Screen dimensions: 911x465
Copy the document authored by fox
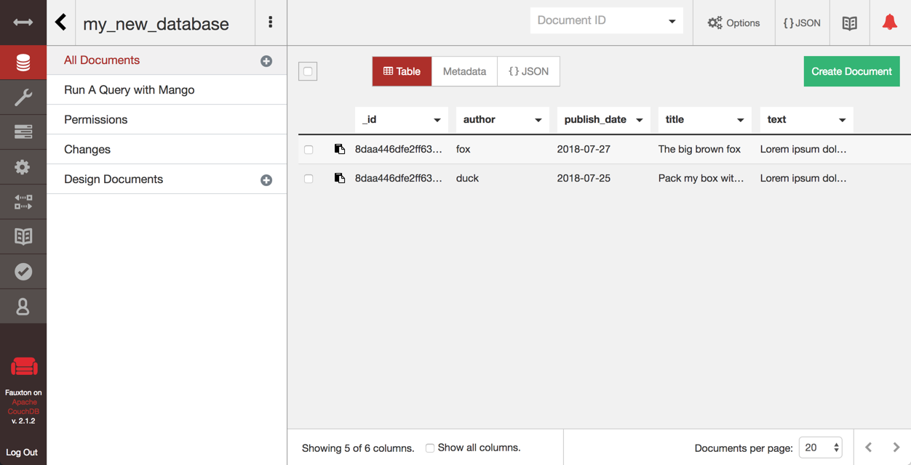(x=339, y=149)
